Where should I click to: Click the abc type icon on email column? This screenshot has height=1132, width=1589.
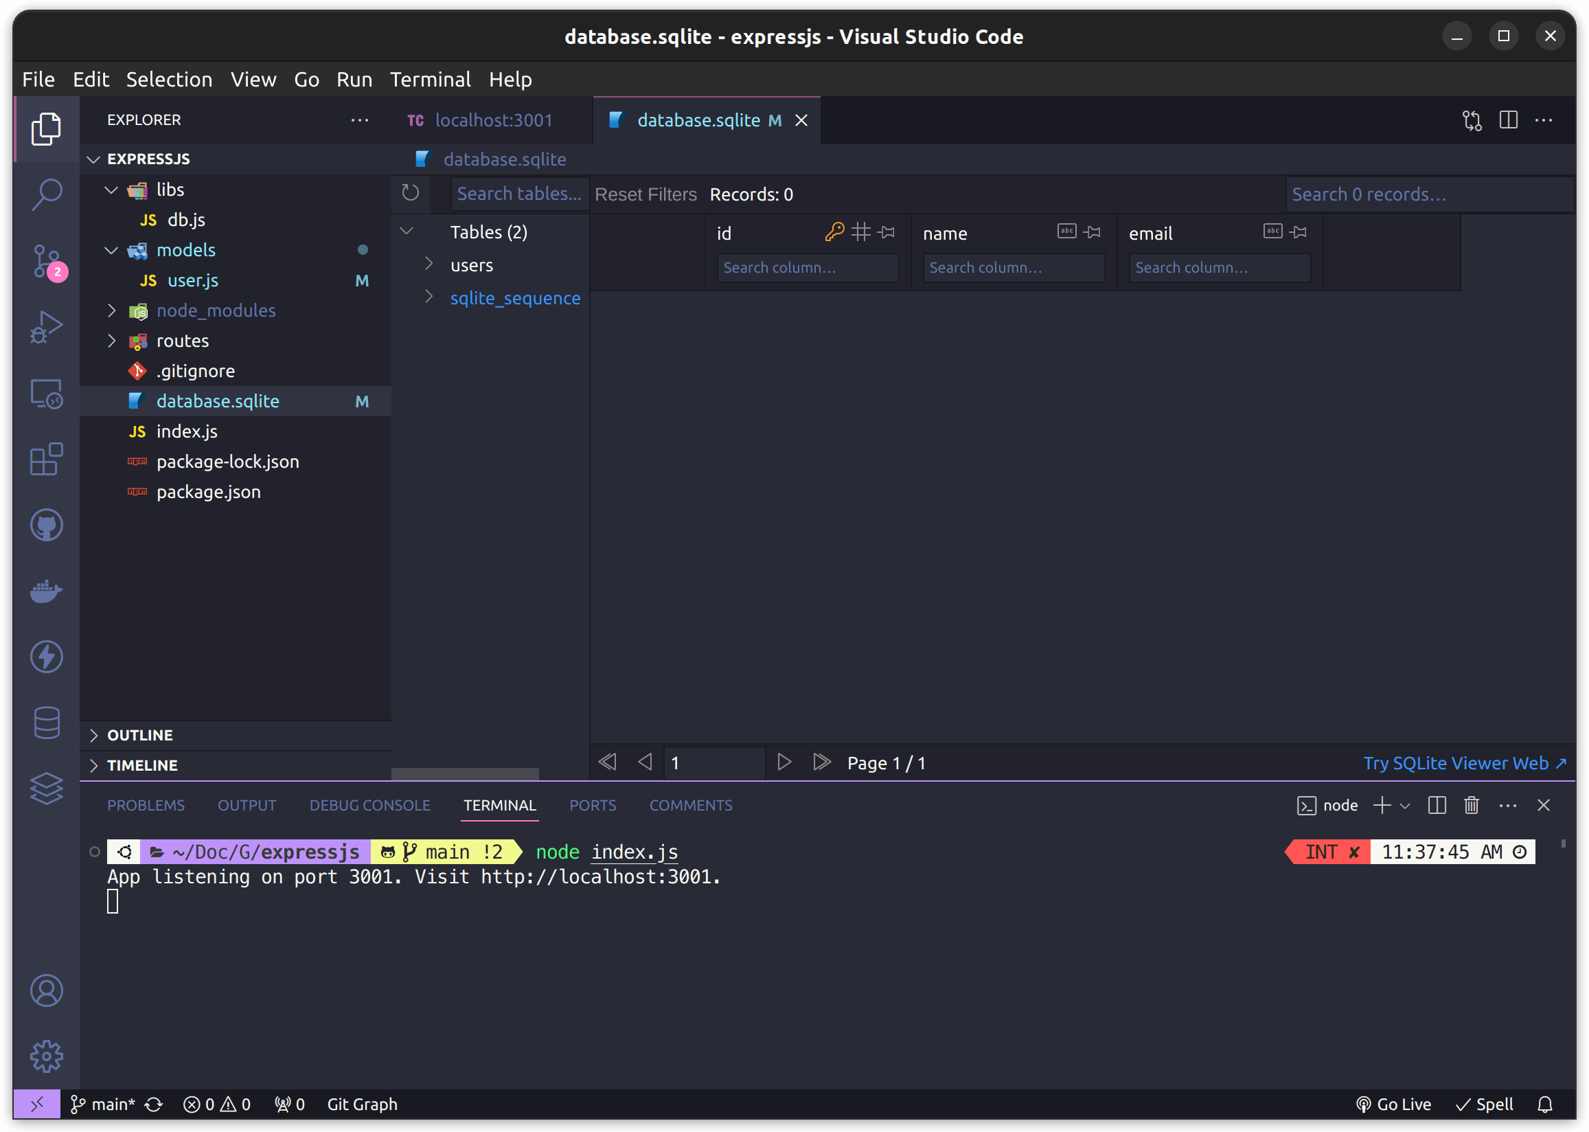1272,231
